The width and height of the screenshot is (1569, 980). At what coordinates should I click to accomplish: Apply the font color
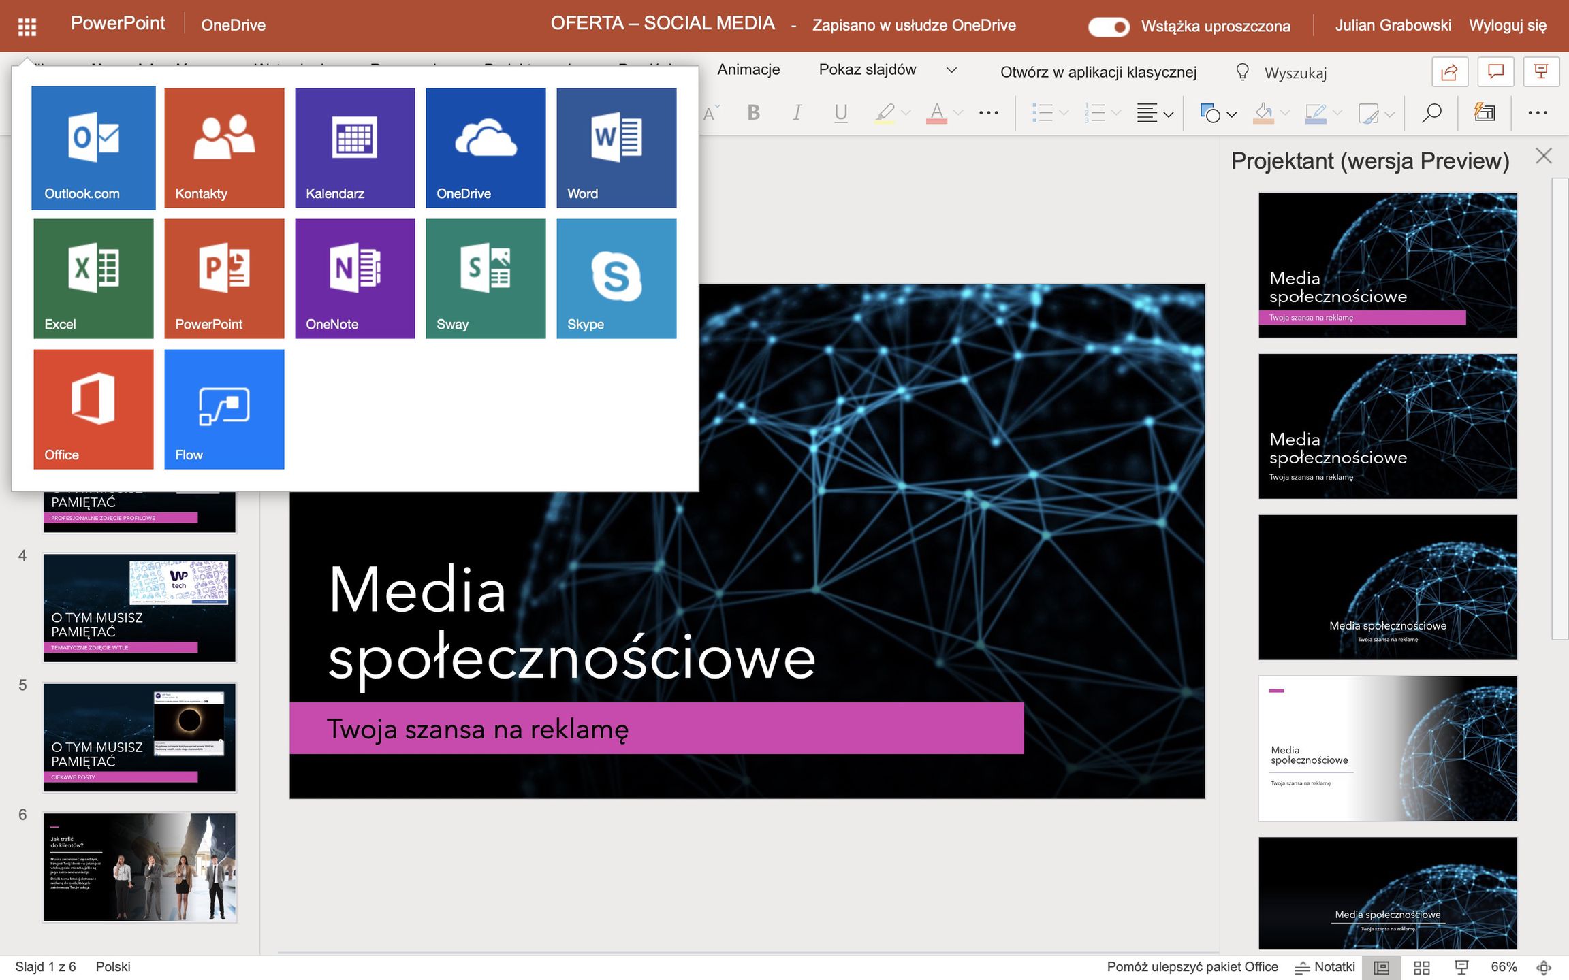(x=936, y=112)
